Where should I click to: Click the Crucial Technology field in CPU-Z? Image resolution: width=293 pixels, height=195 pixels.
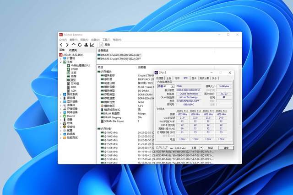189,94
